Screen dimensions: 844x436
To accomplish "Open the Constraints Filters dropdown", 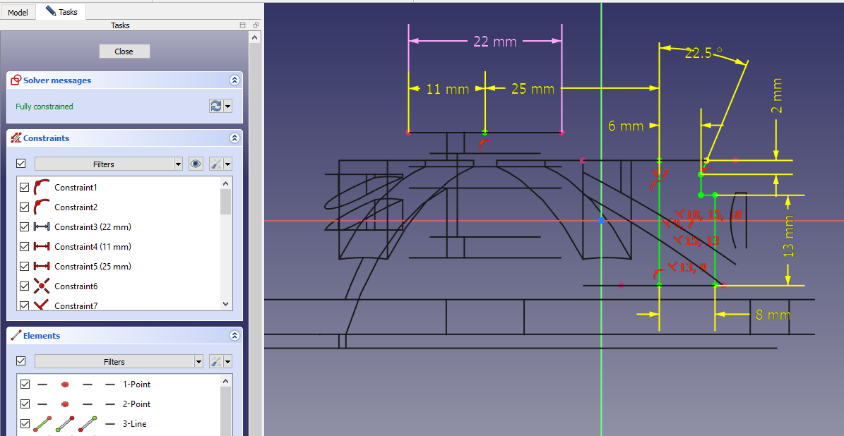I will [x=109, y=164].
